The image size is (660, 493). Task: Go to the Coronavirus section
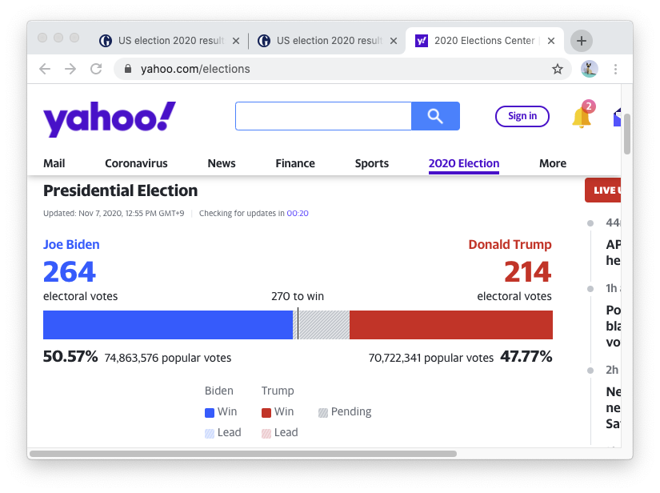(x=136, y=163)
